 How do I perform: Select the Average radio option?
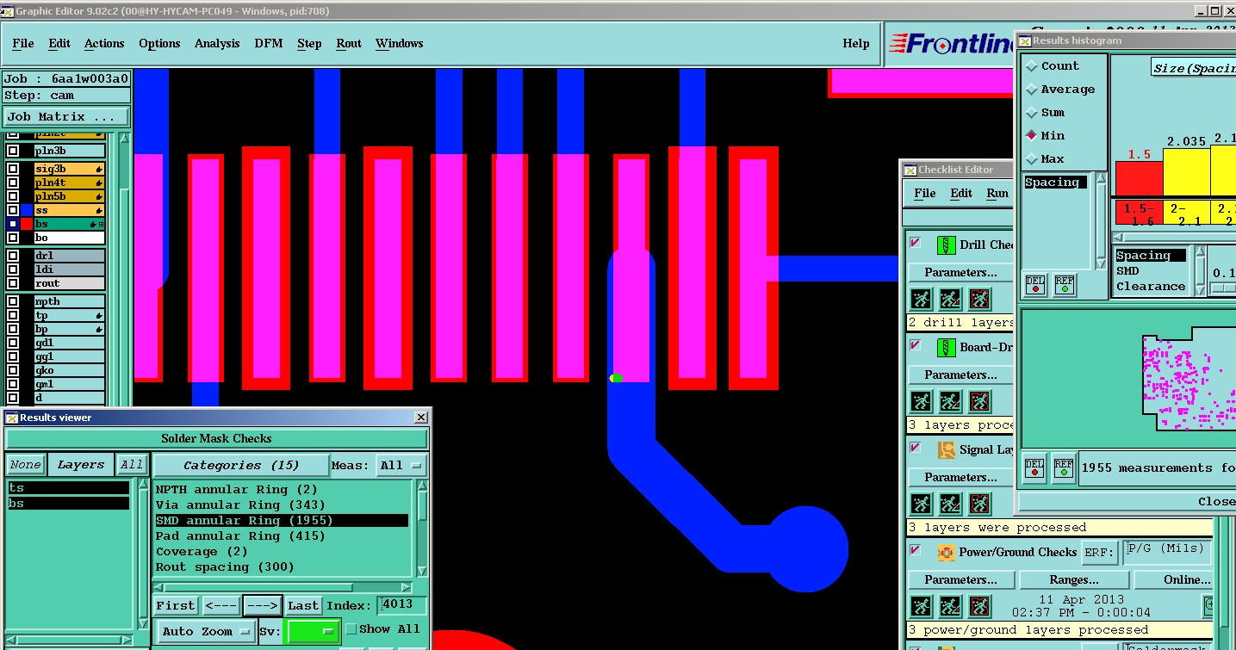click(x=1032, y=90)
